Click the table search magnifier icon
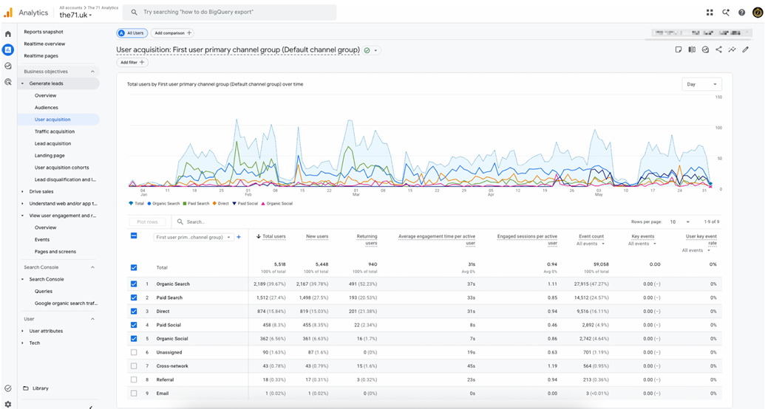 pos(180,221)
